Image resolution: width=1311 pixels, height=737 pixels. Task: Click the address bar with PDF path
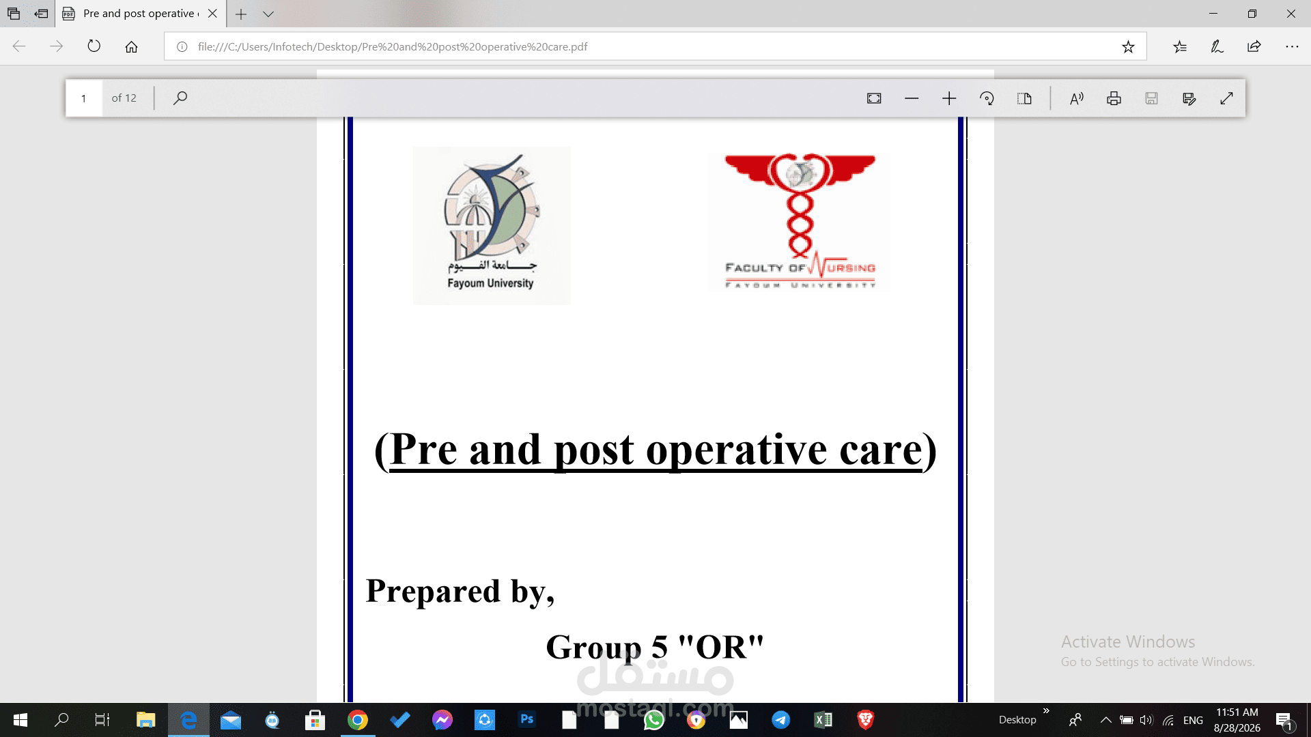(x=655, y=46)
